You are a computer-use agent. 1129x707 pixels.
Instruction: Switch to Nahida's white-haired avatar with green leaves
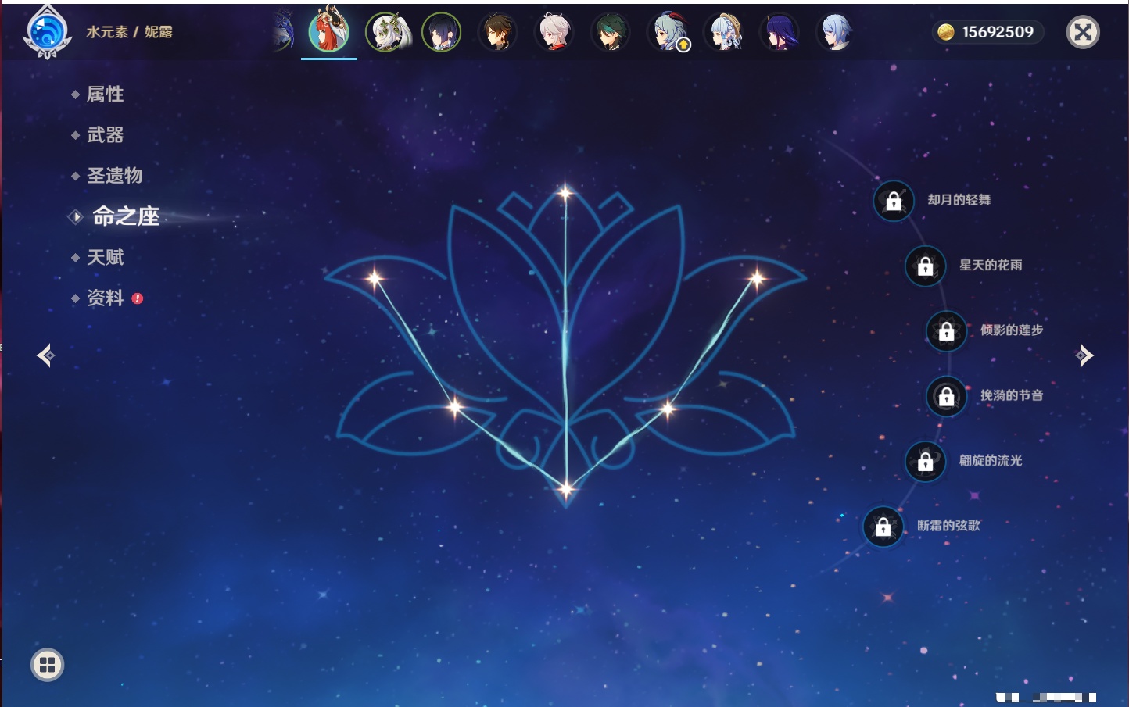coord(387,32)
